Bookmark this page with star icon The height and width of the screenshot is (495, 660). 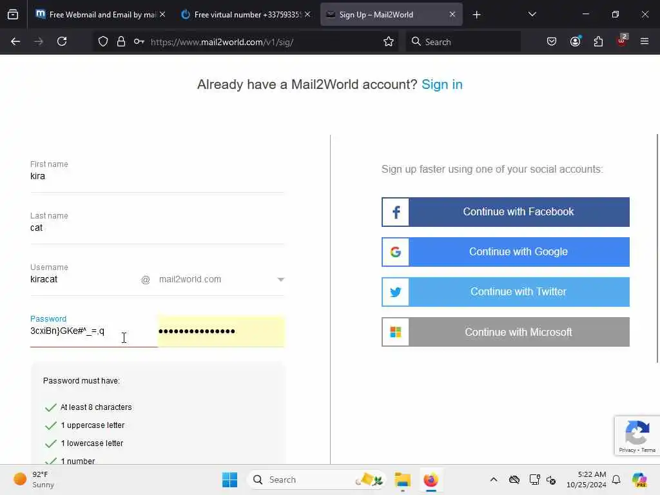(389, 41)
